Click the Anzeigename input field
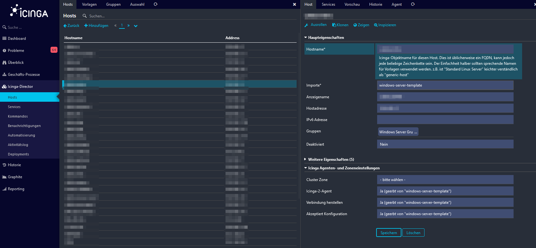 pos(445,97)
